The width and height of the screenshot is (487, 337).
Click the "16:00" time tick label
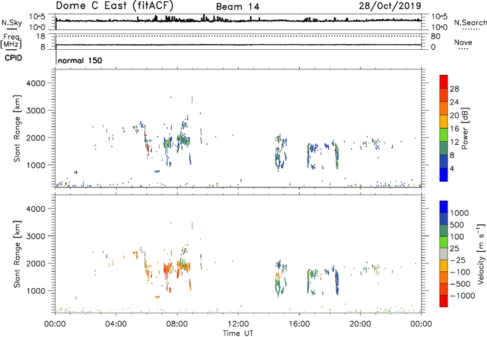pos(299,324)
